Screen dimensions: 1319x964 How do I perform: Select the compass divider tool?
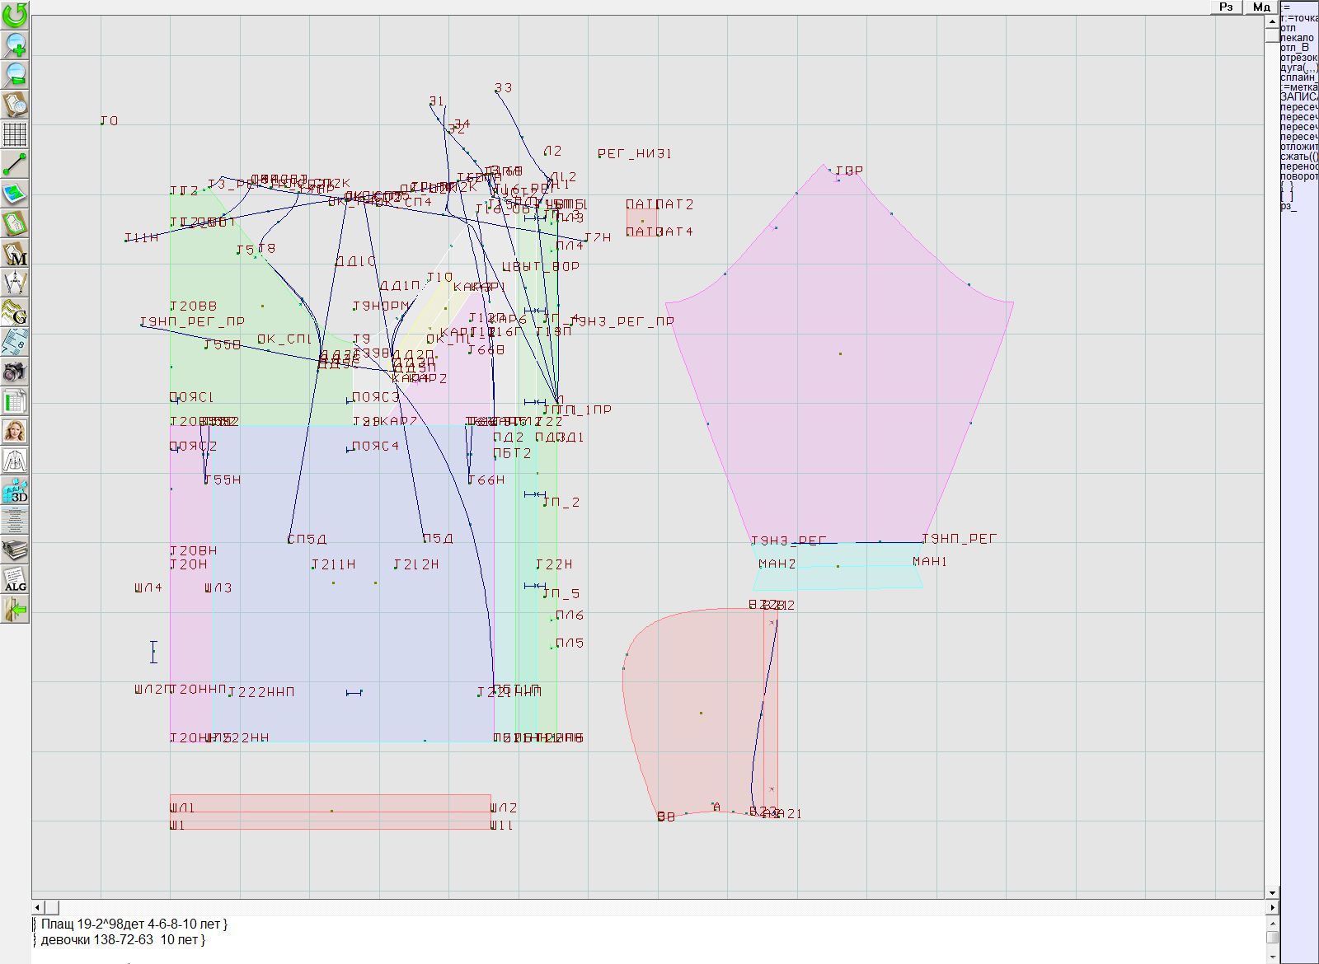point(15,283)
